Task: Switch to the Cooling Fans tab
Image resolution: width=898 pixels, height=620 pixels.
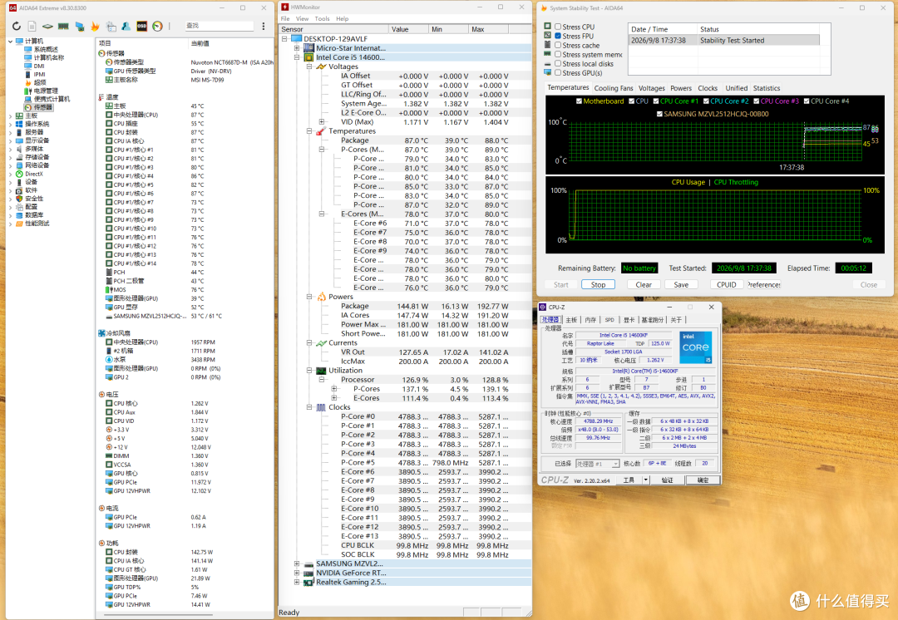Action: [614, 88]
